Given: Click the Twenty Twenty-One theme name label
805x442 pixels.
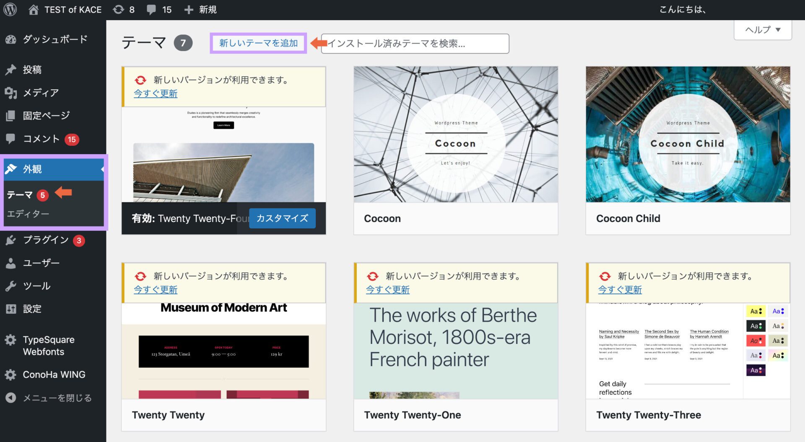Looking at the screenshot, I should tap(413, 415).
